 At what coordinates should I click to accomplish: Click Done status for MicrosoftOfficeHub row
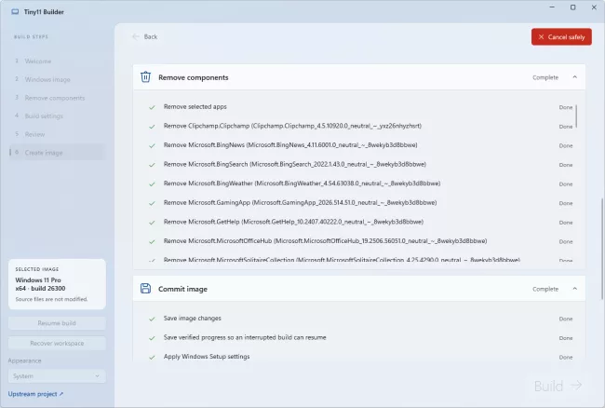(566, 241)
